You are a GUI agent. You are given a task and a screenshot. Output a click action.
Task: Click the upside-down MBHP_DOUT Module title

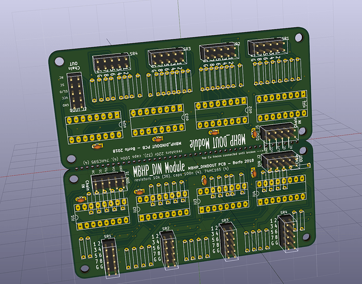[x=218, y=141]
